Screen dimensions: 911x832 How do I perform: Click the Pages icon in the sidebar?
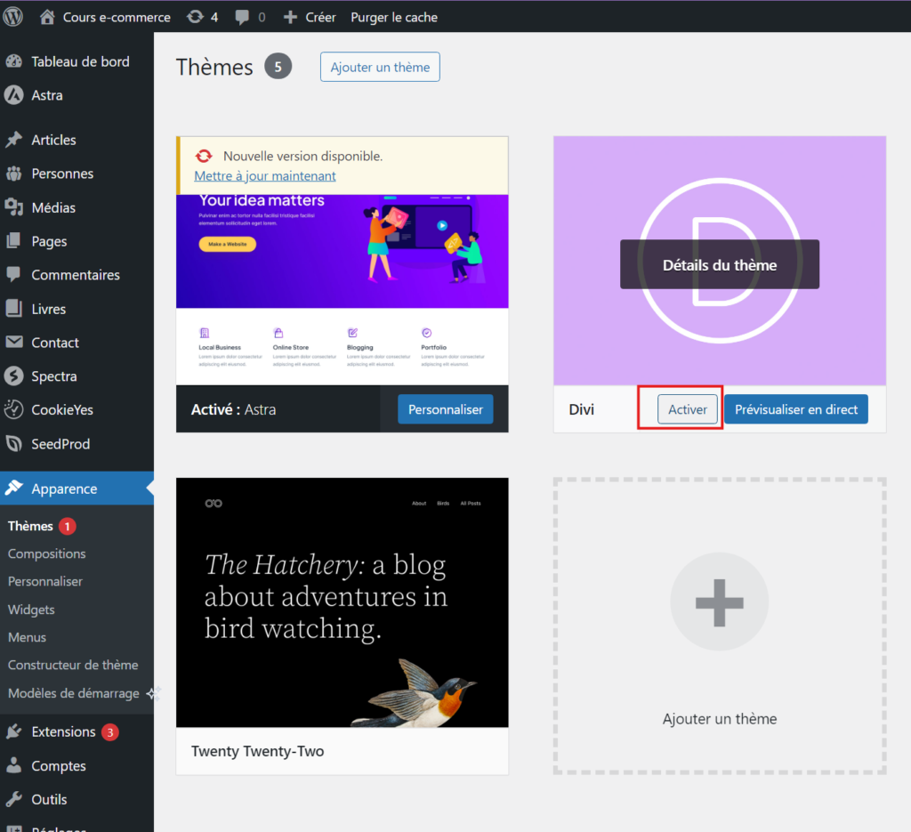[14, 240]
